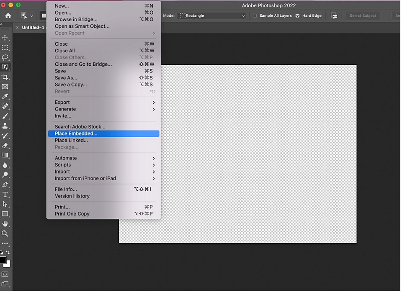Select the Eyedropper tool
Image resolution: width=402 pixels, height=292 pixels.
5,97
